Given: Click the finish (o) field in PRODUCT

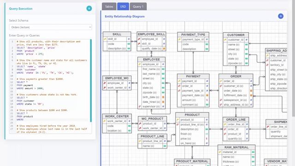Looking at the screenshot, I should pyautogui.click(x=186, y=134).
